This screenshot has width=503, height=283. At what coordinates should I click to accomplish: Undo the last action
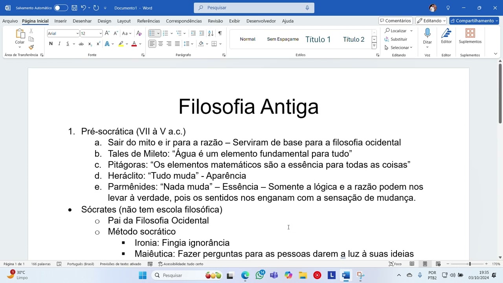point(83,8)
